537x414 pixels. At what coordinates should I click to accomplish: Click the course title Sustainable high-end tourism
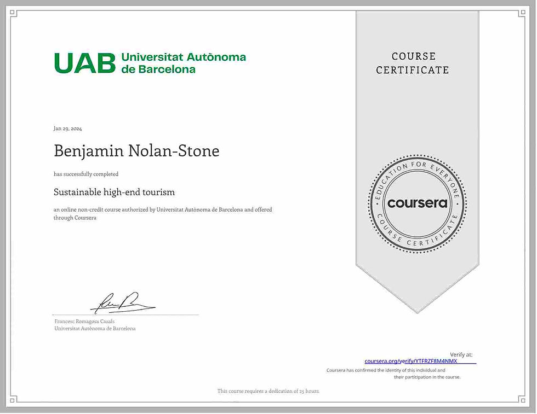coord(114,192)
